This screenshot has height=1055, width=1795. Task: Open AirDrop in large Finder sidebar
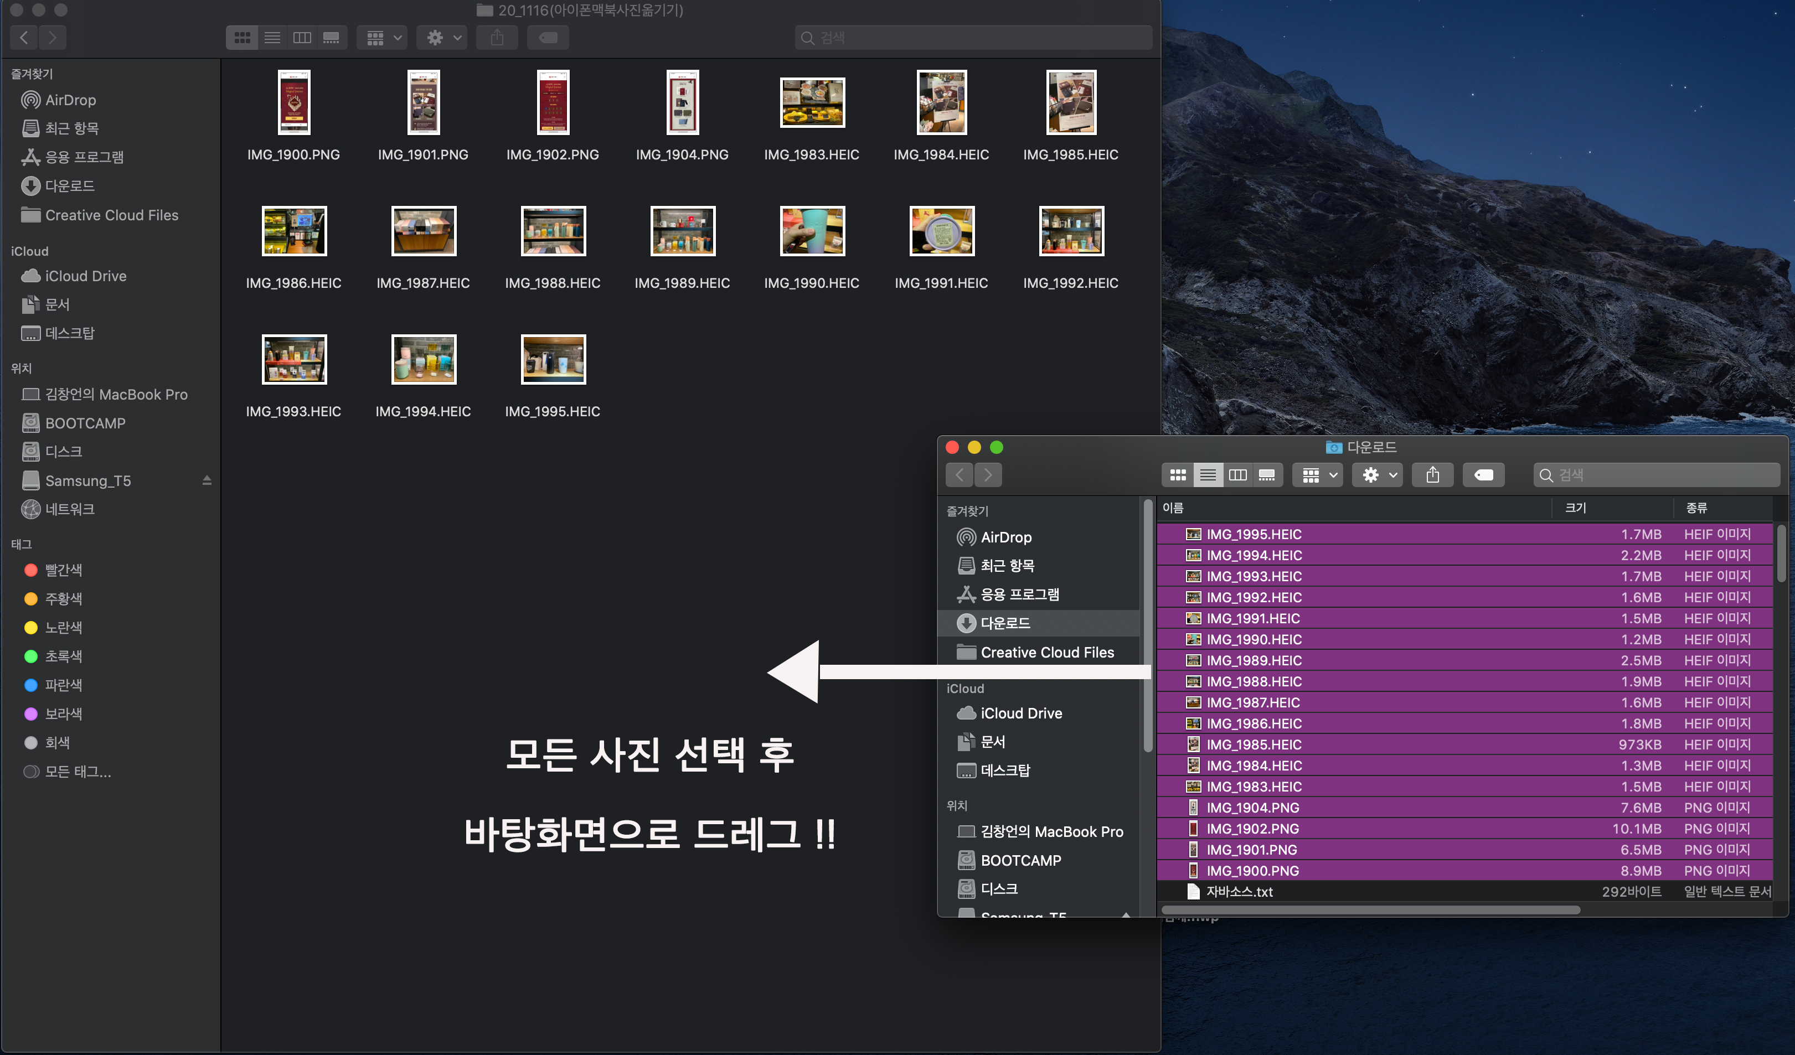(x=70, y=100)
